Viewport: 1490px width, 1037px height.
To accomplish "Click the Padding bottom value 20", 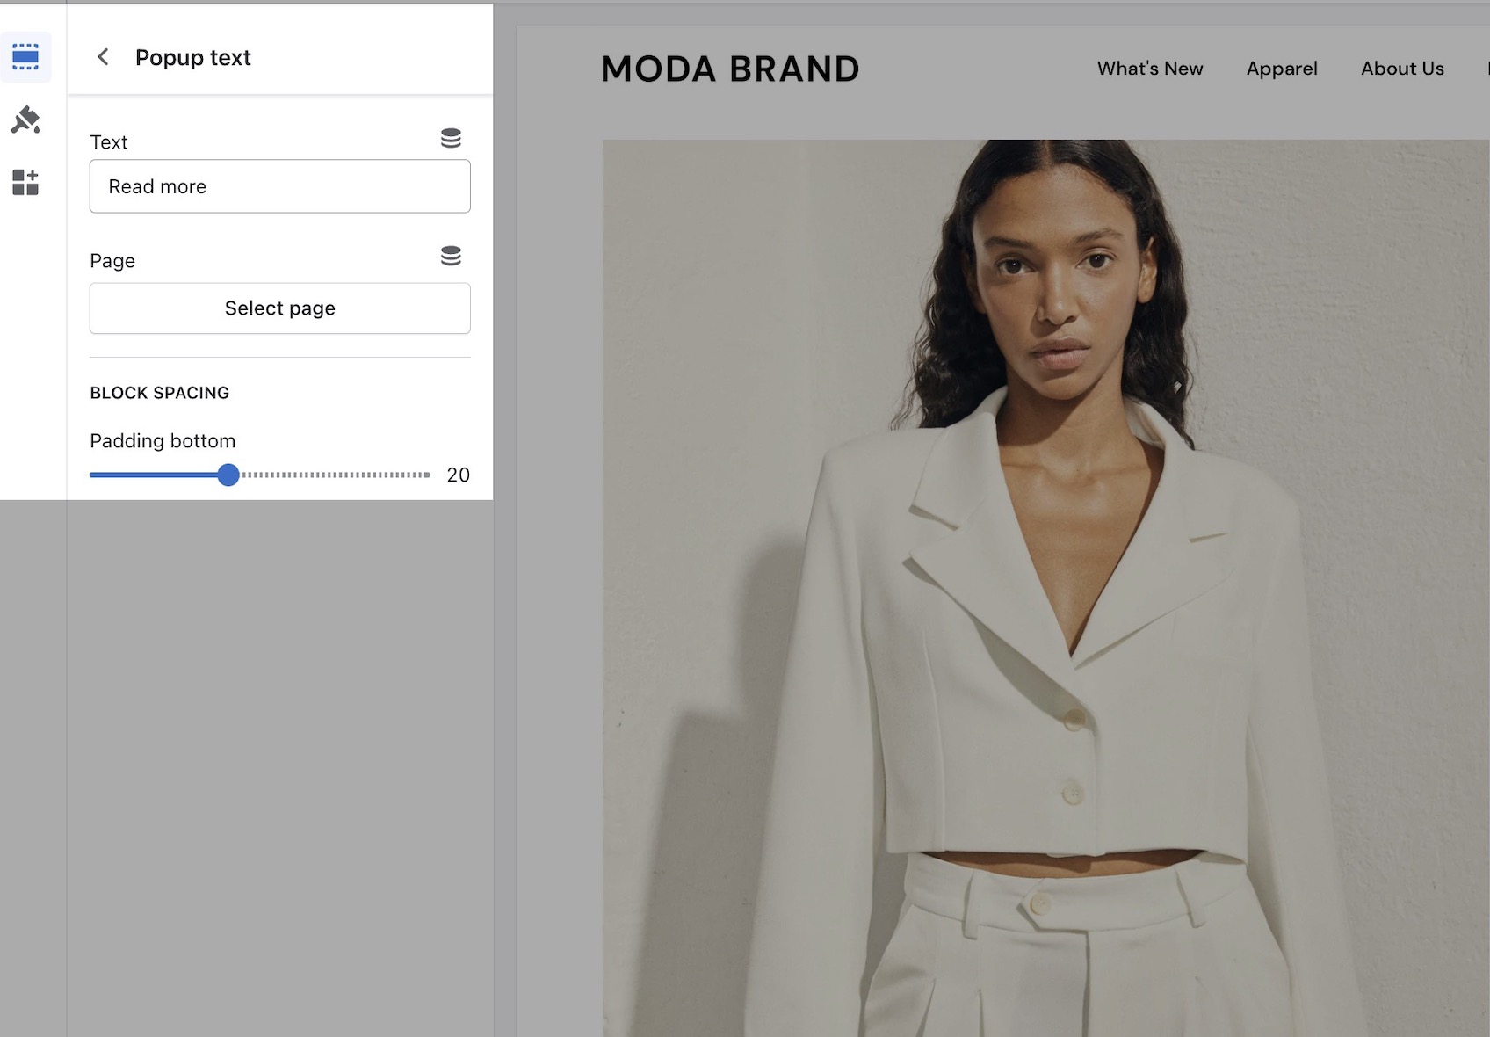I will point(458,475).
